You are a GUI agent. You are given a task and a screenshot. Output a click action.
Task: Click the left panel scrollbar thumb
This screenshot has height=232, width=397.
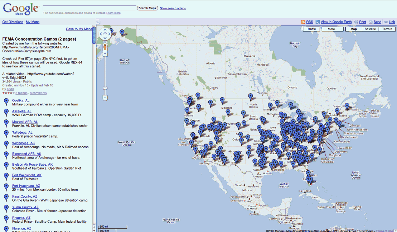click(x=94, y=35)
